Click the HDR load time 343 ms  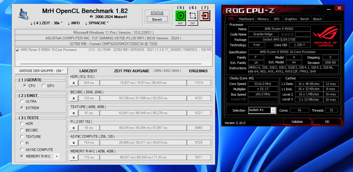tap(89, 83)
